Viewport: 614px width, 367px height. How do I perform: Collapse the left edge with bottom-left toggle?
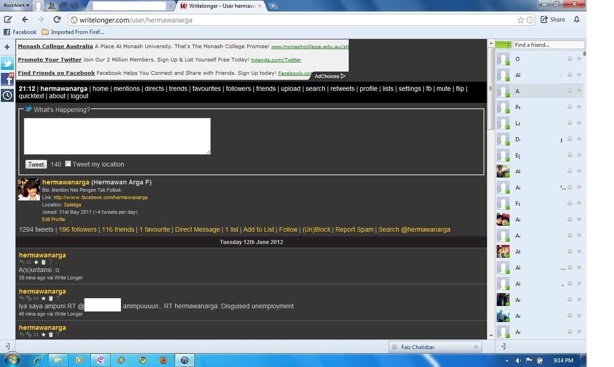pos(7,346)
